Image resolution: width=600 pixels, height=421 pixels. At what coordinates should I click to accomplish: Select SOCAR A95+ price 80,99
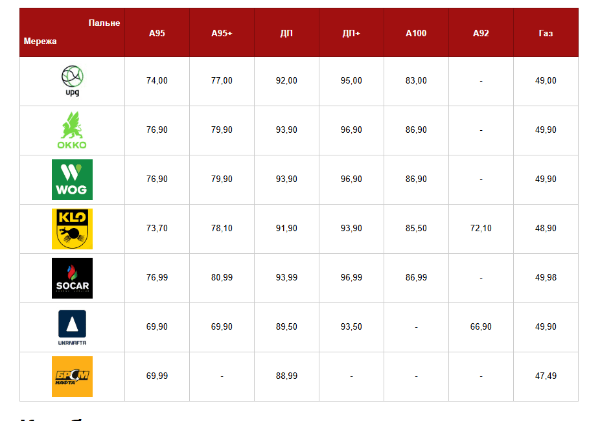click(222, 278)
